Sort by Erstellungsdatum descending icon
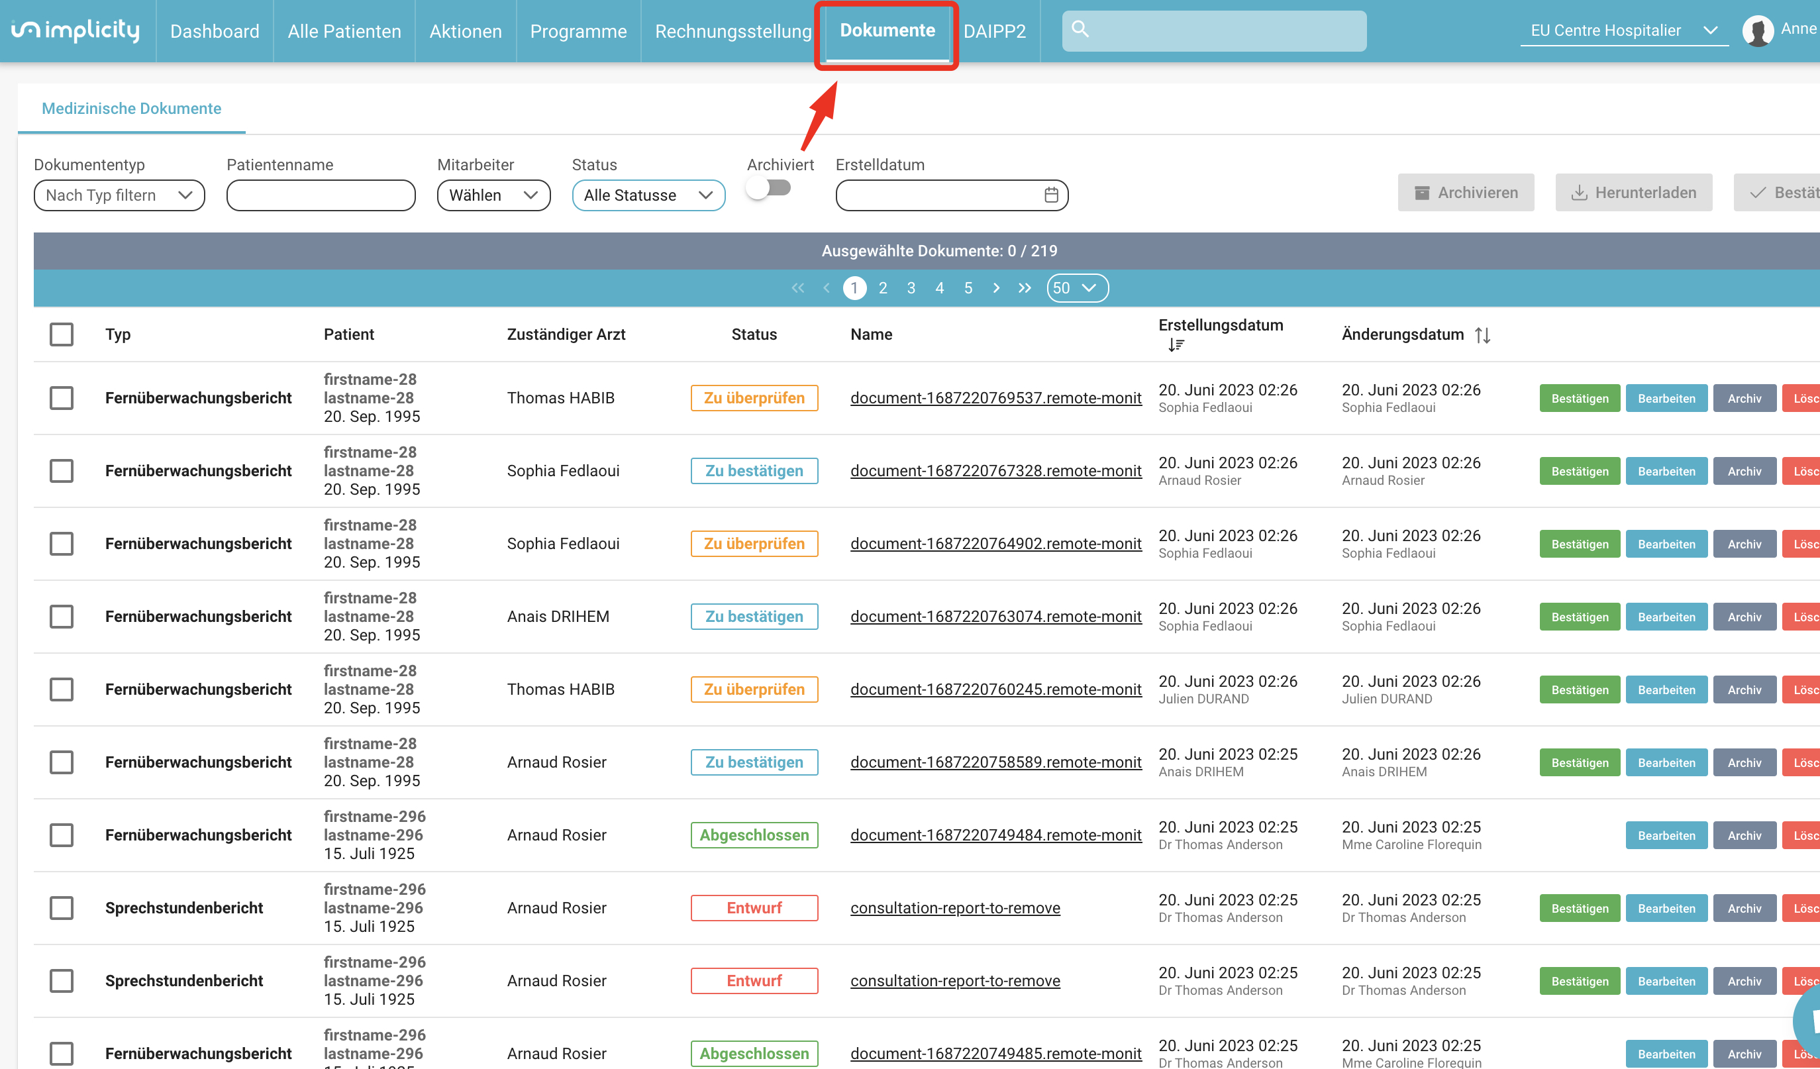Screen dimensions: 1820x1069 click(1176, 345)
